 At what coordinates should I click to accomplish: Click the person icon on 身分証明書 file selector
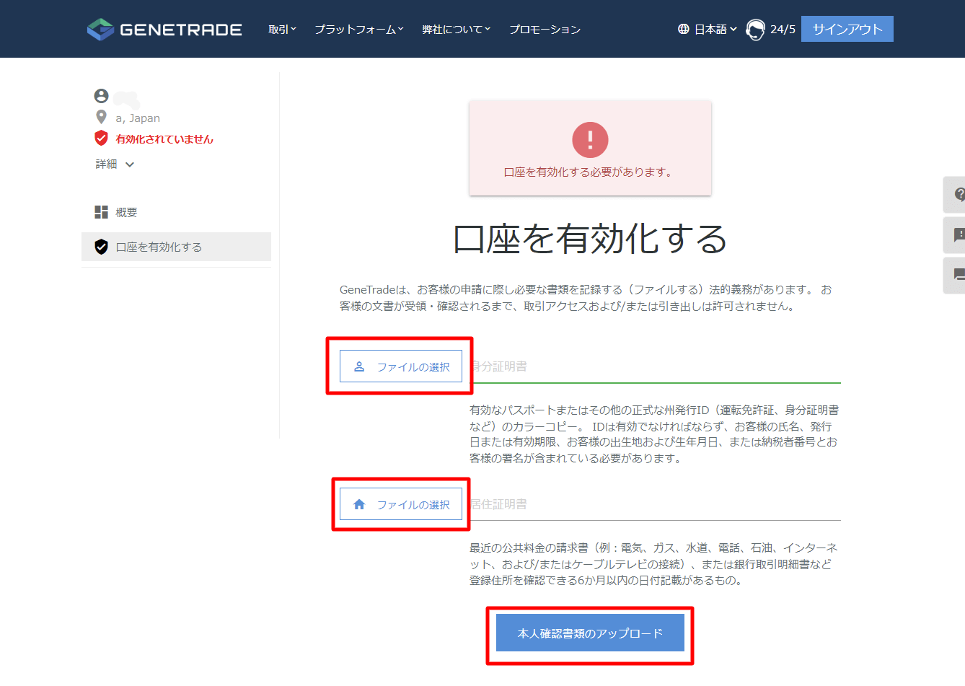coord(358,366)
